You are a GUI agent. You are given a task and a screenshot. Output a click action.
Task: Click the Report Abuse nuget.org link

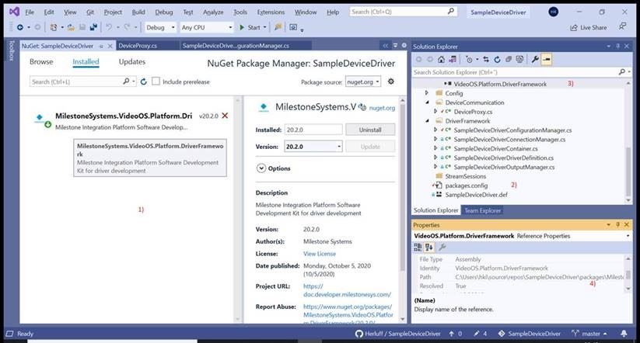pyautogui.click(x=348, y=314)
